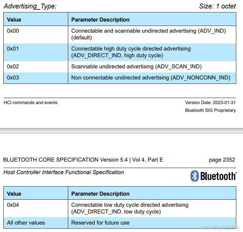The image size is (243, 232).
Task: Click the 0x03 value cell
Action: [x=13, y=77]
